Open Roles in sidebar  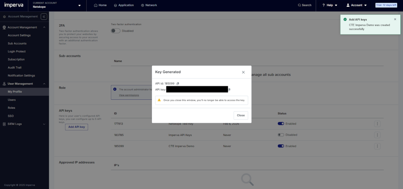[11, 108]
